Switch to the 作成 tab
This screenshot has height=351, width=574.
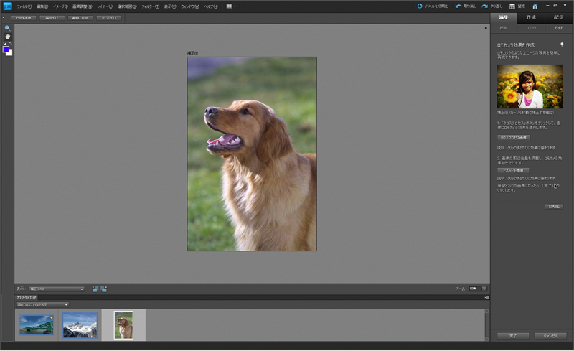click(x=531, y=17)
